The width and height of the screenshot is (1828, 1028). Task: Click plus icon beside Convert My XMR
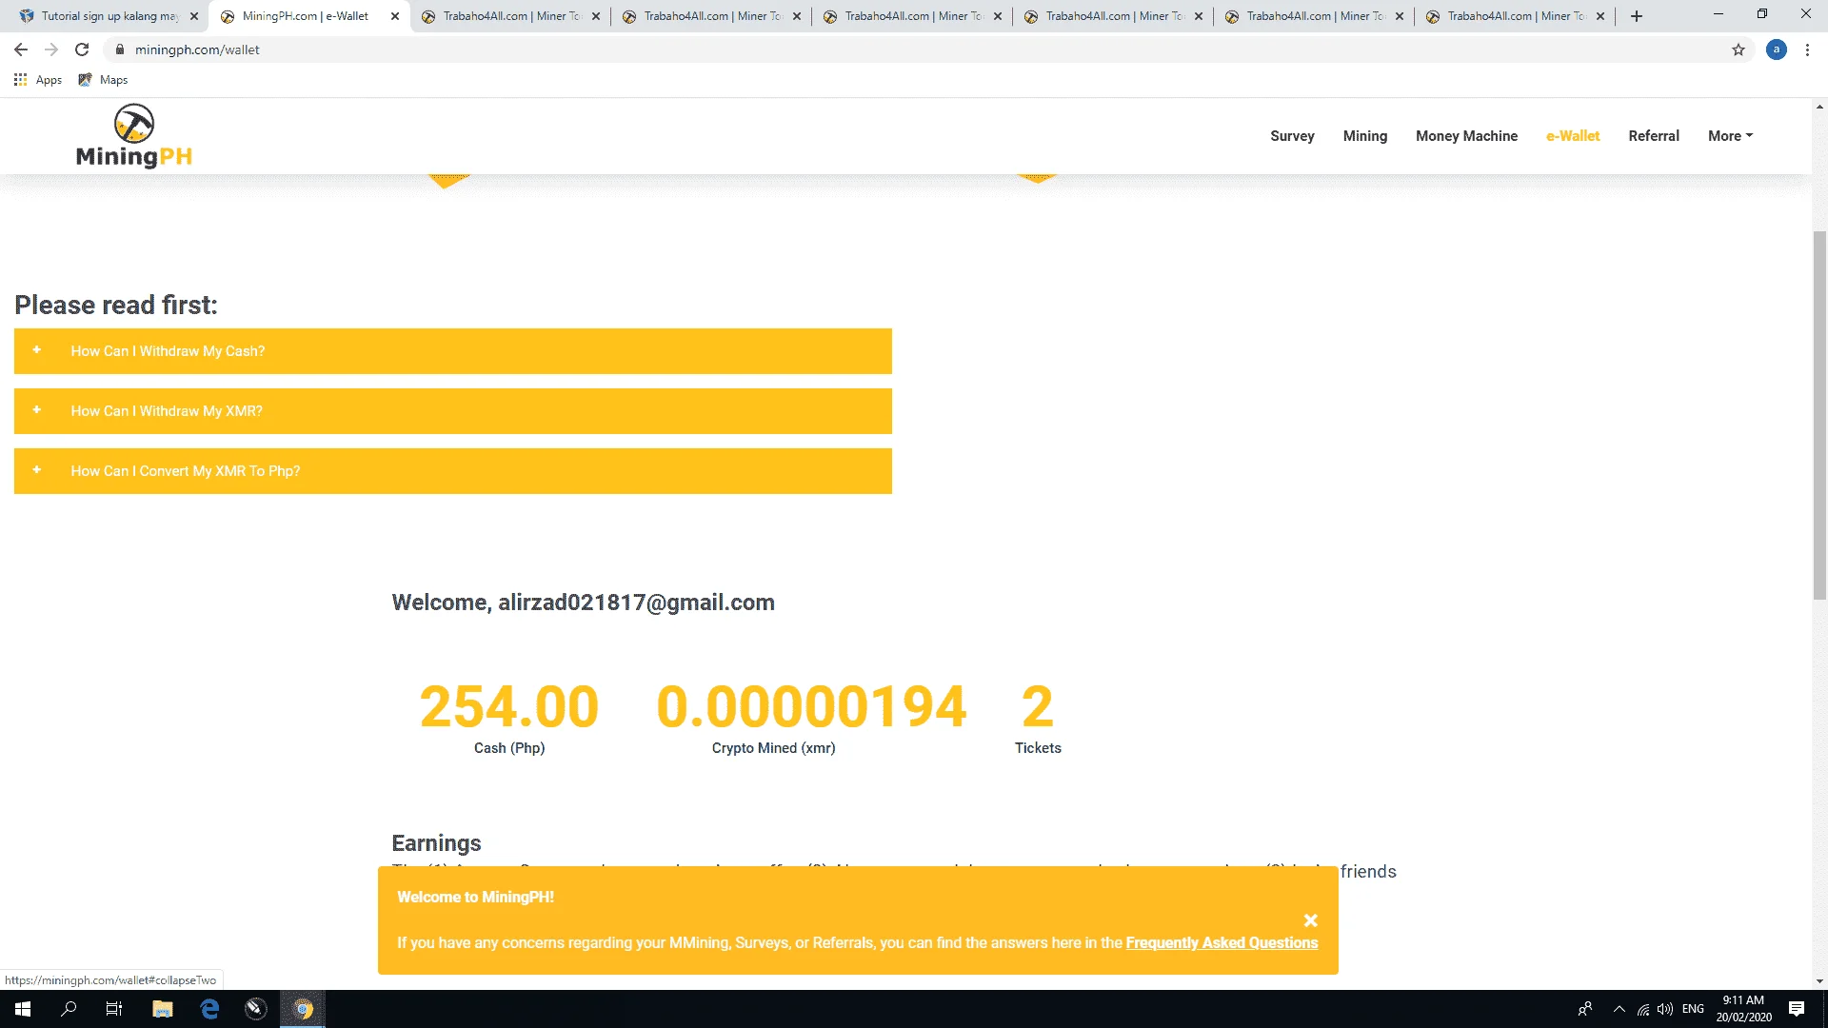37,470
